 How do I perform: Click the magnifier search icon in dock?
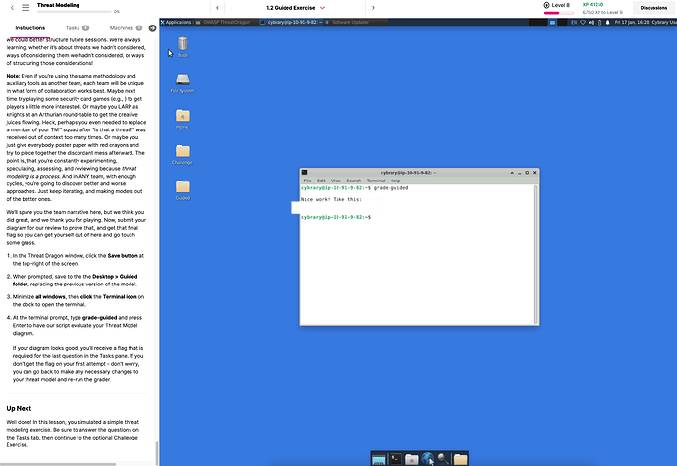tap(443, 458)
